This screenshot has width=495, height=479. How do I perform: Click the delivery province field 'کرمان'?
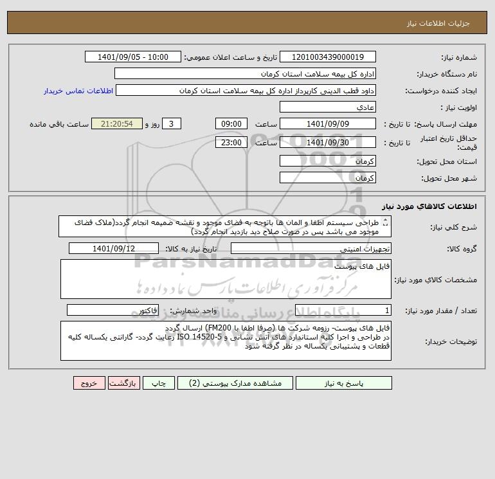[x=328, y=161]
